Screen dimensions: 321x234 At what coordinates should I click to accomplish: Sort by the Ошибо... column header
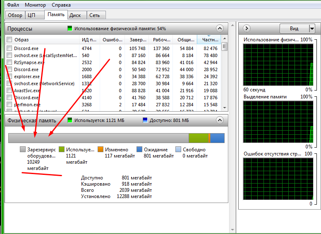[x=113, y=40]
